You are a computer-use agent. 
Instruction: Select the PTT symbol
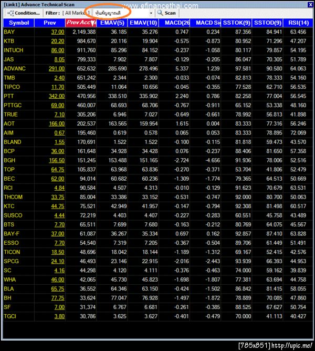[x=9, y=96]
